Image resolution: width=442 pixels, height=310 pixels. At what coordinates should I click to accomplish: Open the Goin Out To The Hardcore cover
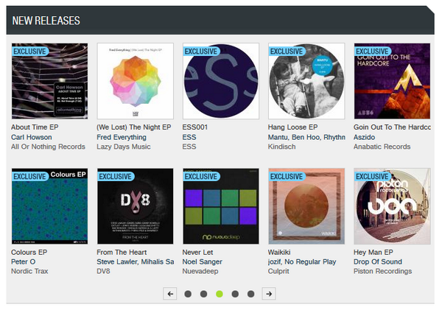coord(393,81)
